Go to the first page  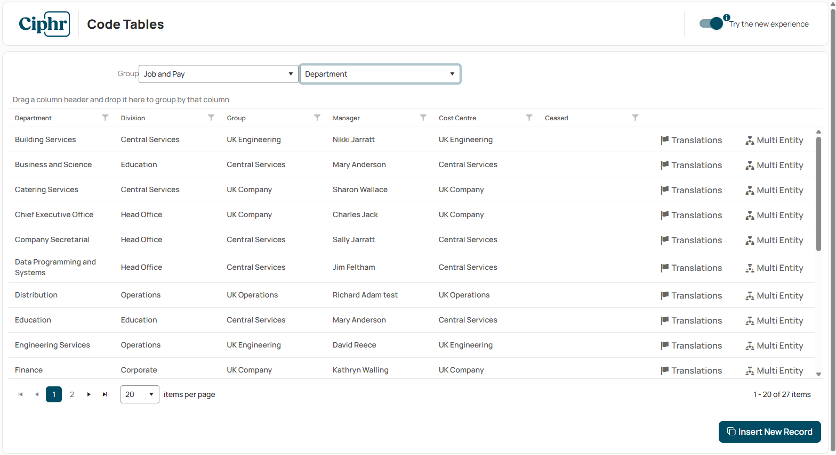(21, 394)
